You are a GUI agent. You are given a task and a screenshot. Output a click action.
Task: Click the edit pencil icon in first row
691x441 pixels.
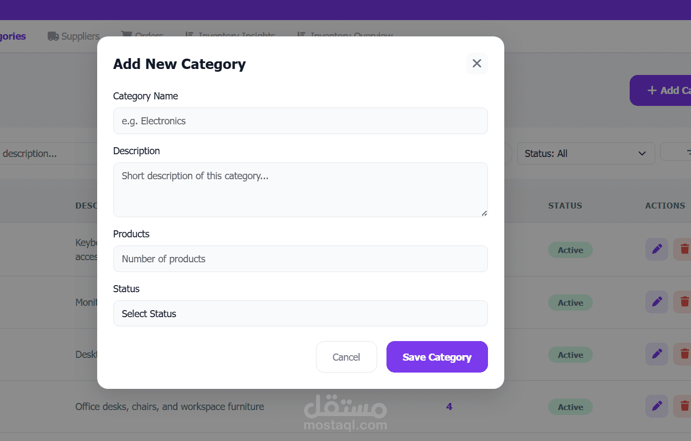[x=657, y=249]
